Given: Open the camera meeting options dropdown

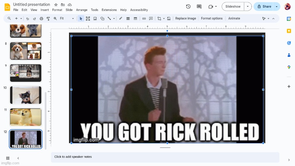Looking at the screenshot, I should (213, 7).
